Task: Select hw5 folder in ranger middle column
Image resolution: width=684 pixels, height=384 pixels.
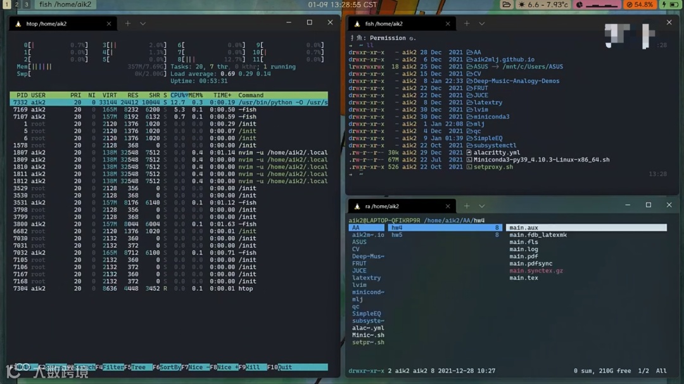Action: [445, 234]
